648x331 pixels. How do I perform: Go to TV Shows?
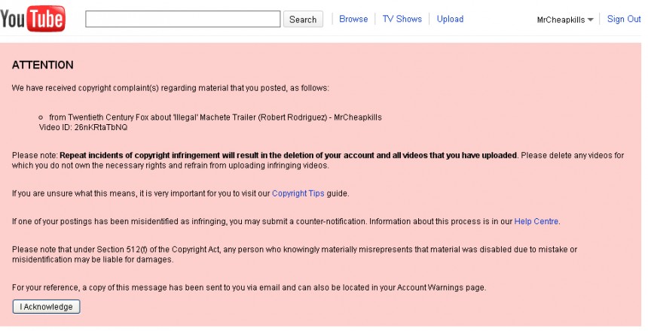(x=402, y=20)
